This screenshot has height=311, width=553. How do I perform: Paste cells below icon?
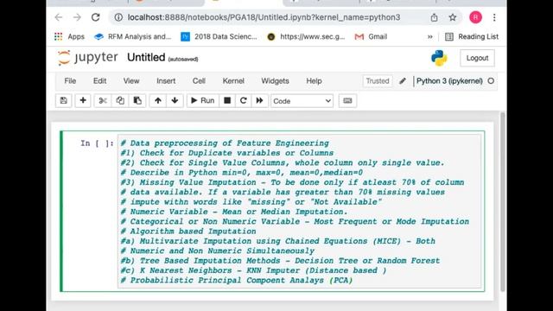pyautogui.click(x=137, y=101)
